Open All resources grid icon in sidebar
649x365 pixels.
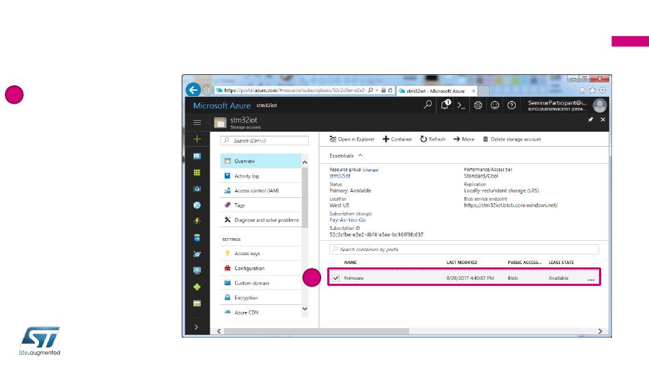pos(197,173)
